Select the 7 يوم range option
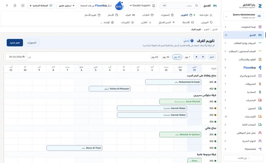The height and width of the screenshot is (163, 266). click(188, 57)
